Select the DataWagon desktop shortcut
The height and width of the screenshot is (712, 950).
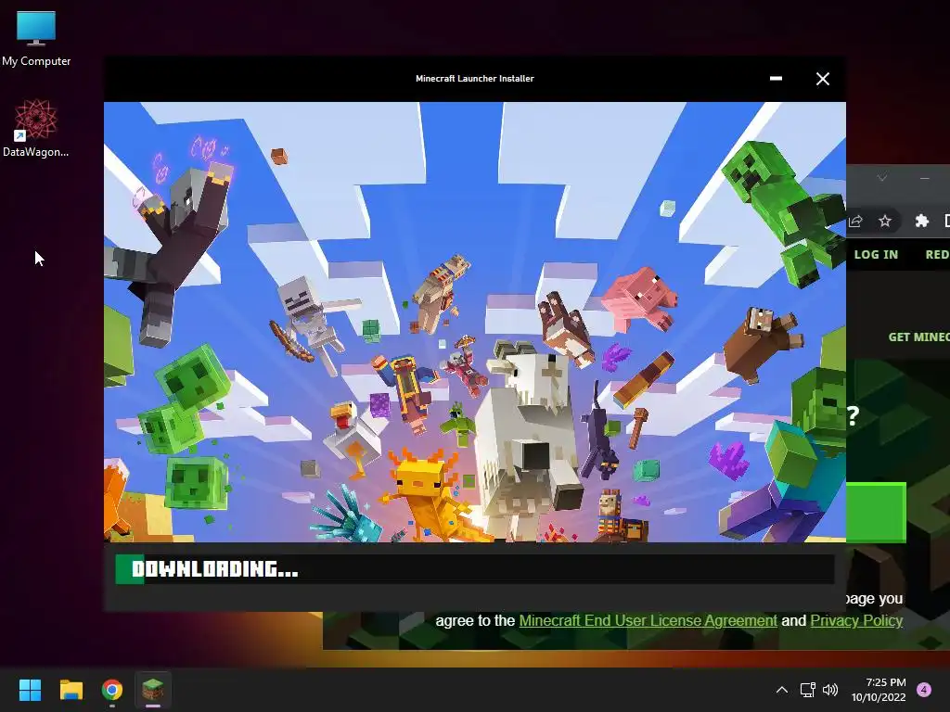coord(36,128)
